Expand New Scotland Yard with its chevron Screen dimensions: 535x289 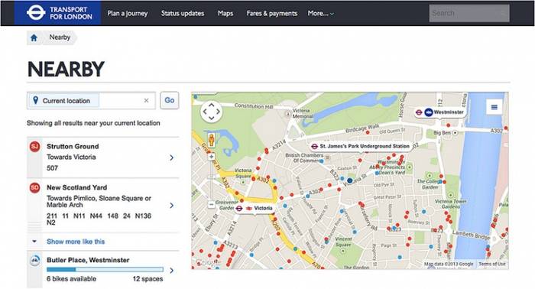click(172, 205)
